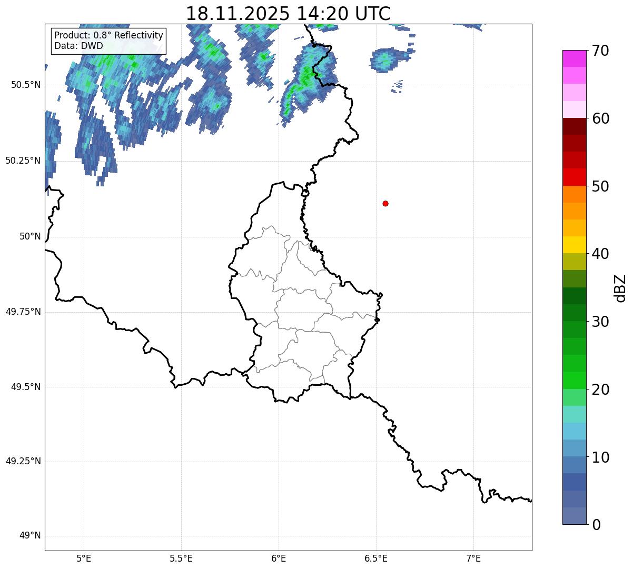The width and height of the screenshot is (633, 569).
Task: Click the red station marker dot
Action: 385,203
